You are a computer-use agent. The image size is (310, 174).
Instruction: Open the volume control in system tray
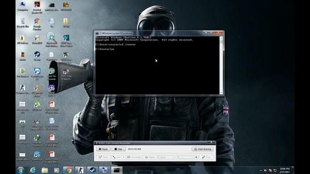(x=265, y=171)
